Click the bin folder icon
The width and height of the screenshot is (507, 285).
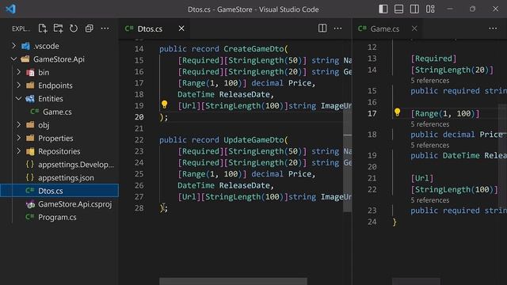30,72
